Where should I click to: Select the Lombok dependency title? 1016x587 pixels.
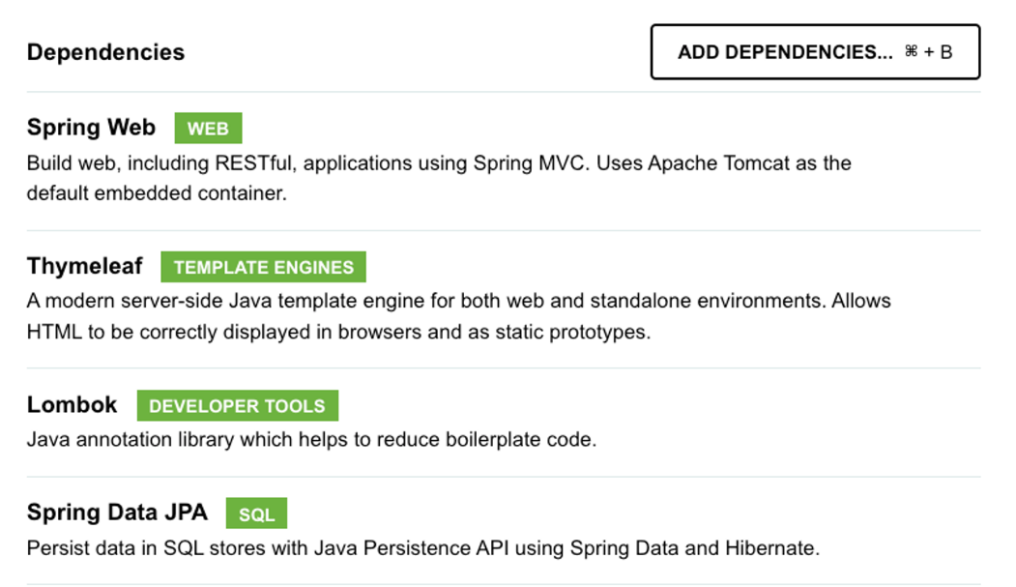[72, 404]
